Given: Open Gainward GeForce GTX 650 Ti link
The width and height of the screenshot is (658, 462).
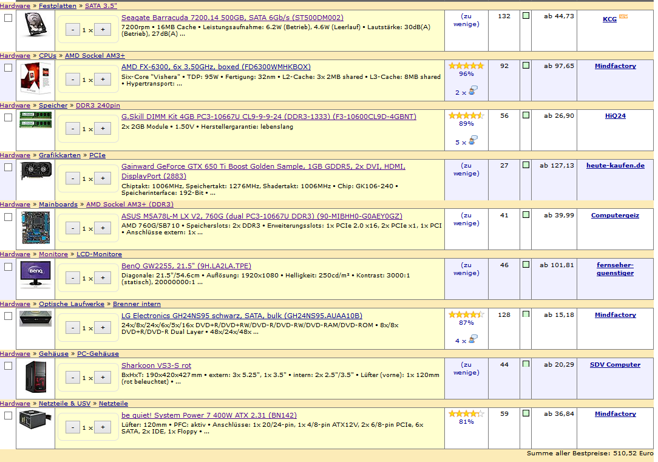Looking at the screenshot, I should 263,171.
